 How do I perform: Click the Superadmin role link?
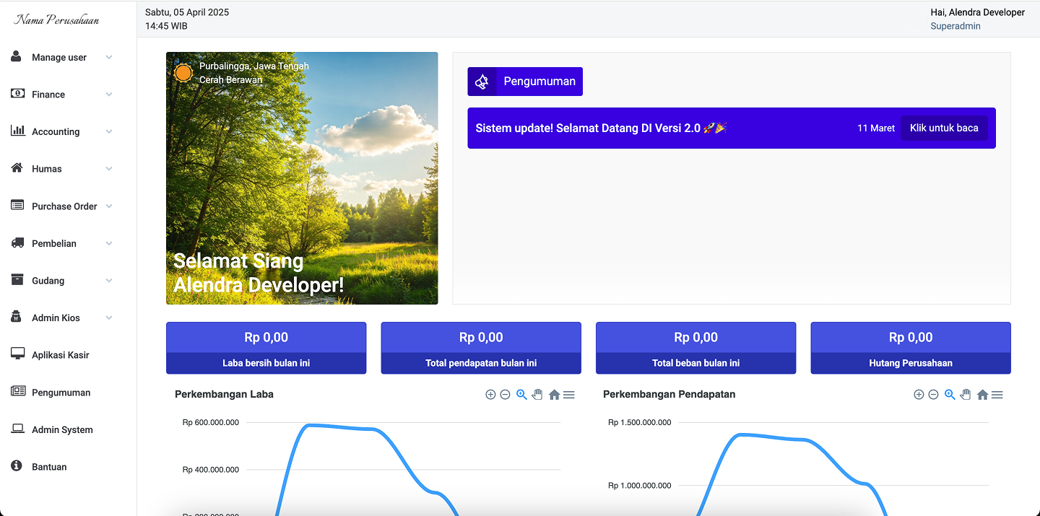pos(955,26)
